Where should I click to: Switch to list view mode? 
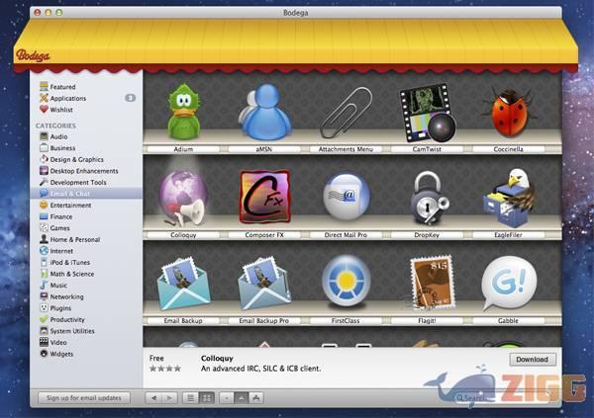tap(190, 397)
